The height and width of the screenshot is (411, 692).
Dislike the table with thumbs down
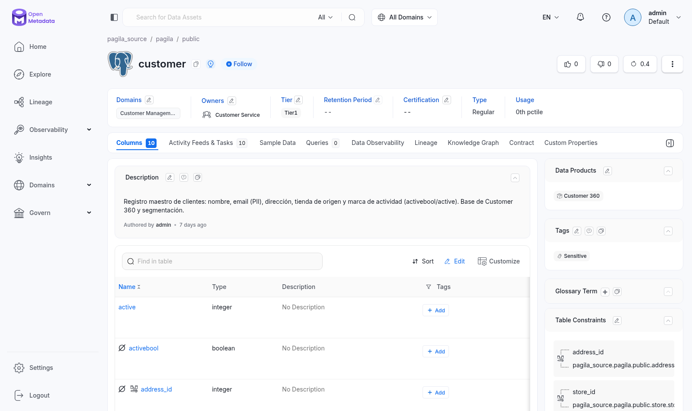[x=605, y=64]
